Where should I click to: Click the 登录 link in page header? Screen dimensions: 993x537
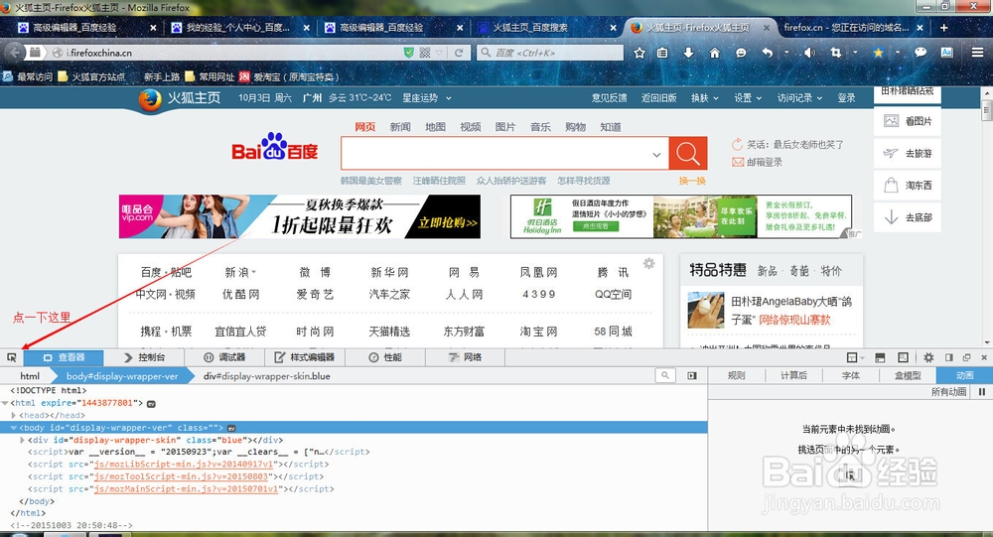(846, 97)
